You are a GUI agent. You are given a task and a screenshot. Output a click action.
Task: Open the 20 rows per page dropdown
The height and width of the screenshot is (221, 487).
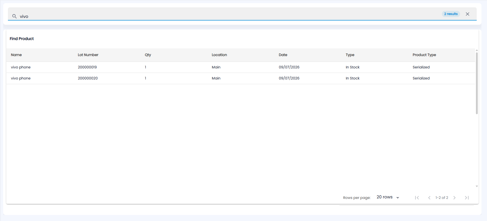pyautogui.click(x=388, y=197)
